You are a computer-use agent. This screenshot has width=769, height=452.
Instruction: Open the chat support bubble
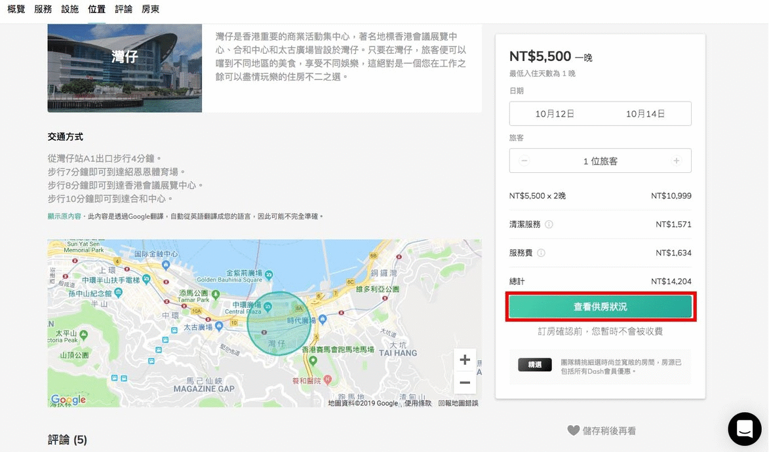pyautogui.click(x=745, y=429)
